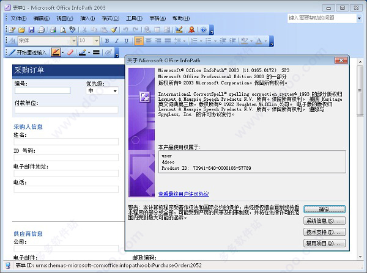
Task: Open Print Preview via the magnifier icon
Action: 63,30
